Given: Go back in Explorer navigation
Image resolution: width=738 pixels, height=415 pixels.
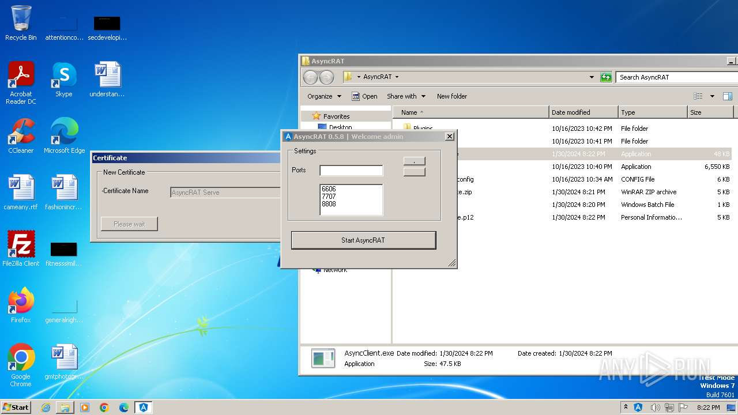Looking at the screenshot, I should pos(310,77).
